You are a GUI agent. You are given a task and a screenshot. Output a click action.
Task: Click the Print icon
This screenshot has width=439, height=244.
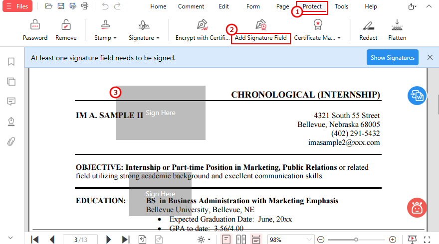[x=85, y=6]
